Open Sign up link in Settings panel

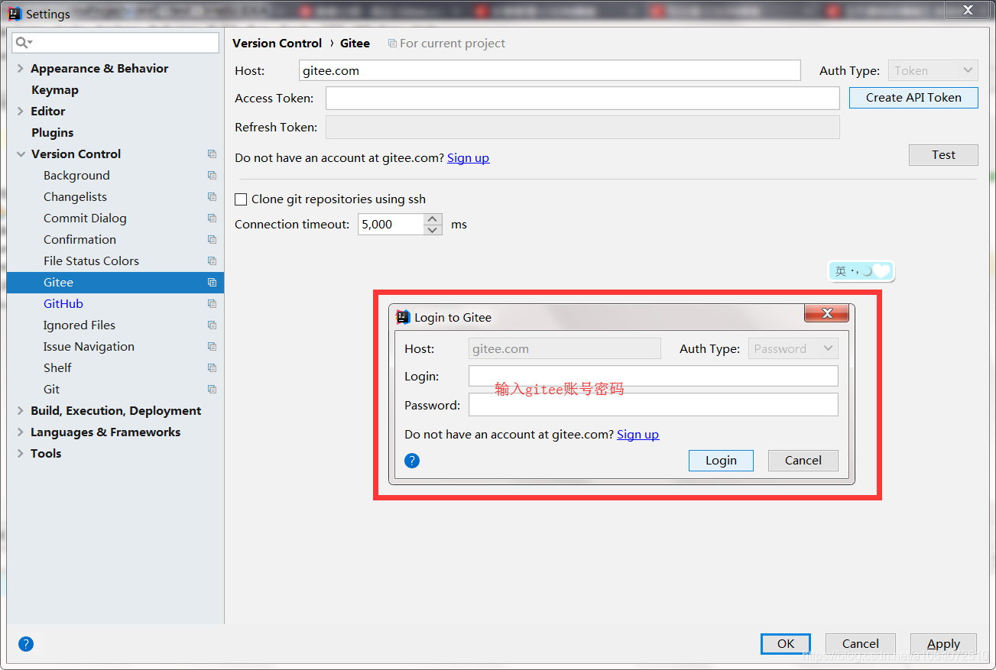click(x=468, y=157)
